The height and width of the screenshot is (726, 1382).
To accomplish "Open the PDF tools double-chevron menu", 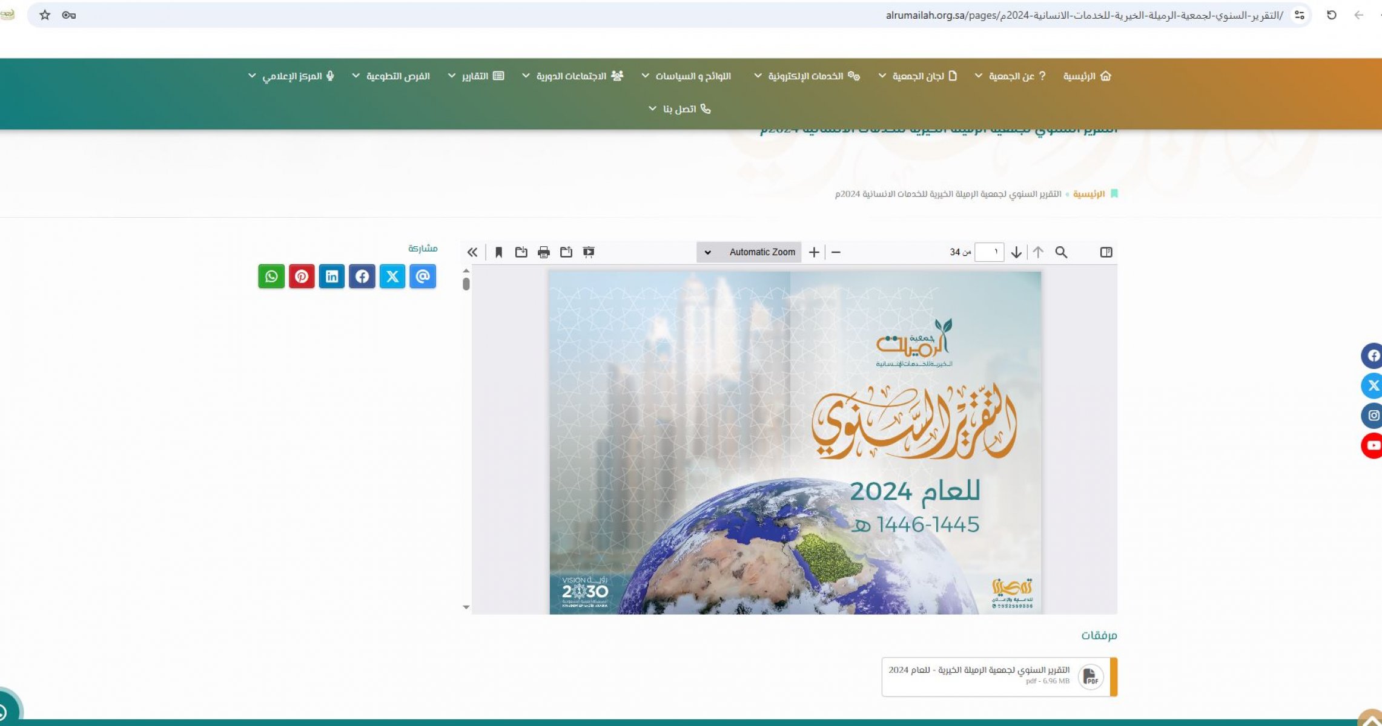I will 472,252.
